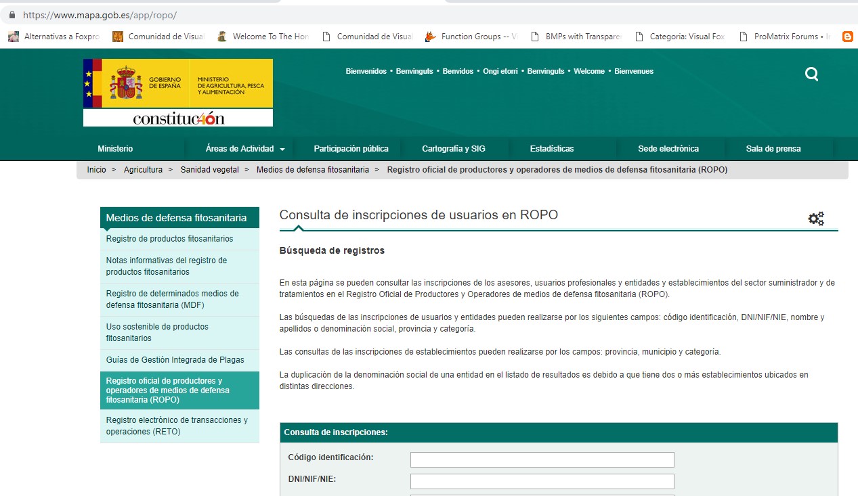Switch site language using the Welcome link
858x496 pixels.
pyautogui.click(x=589, y=71)
